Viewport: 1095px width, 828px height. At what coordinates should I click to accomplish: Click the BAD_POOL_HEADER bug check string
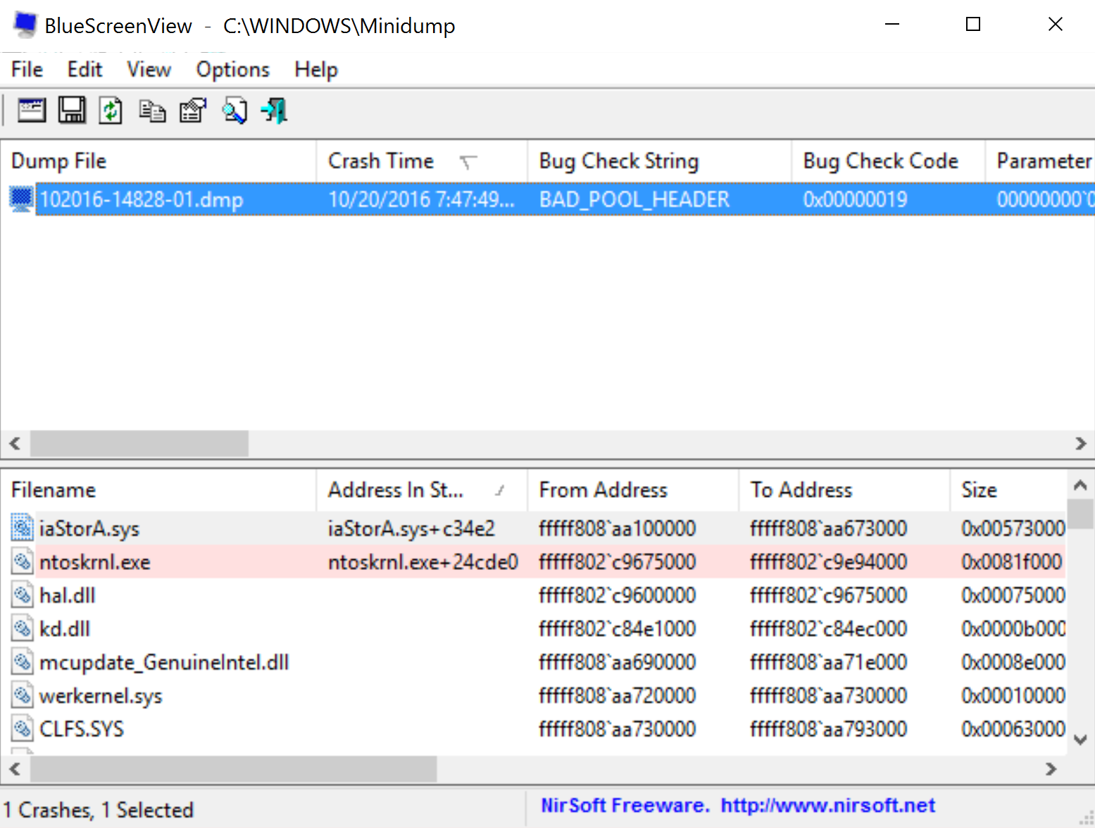634,200
